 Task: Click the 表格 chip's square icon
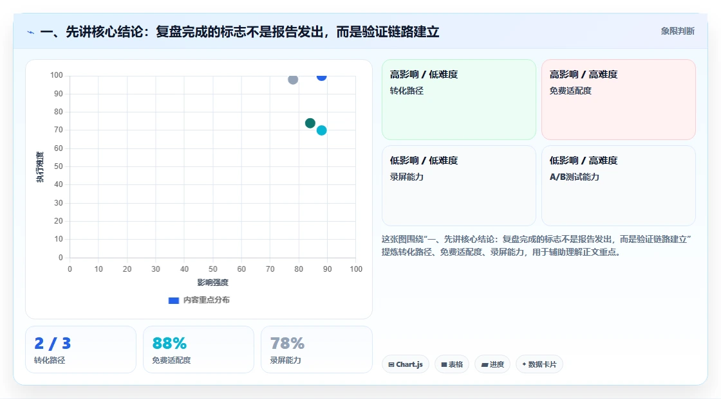(444, 364)
